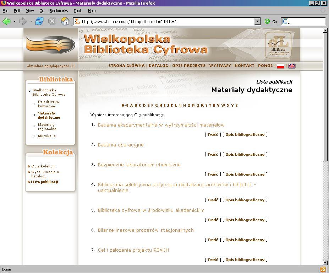Go to STRONA GŁÓWNA
Screen dimensions: 329x273
(x=126, y=65)
